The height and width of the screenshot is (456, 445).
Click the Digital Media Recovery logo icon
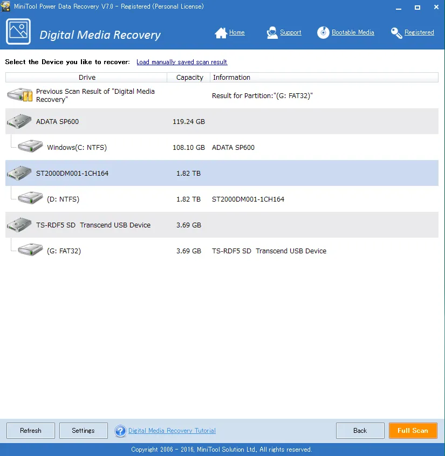tap(18, 32)
